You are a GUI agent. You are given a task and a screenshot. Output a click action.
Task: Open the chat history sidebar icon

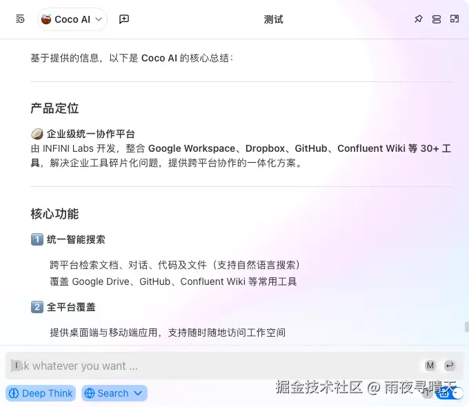20,19
